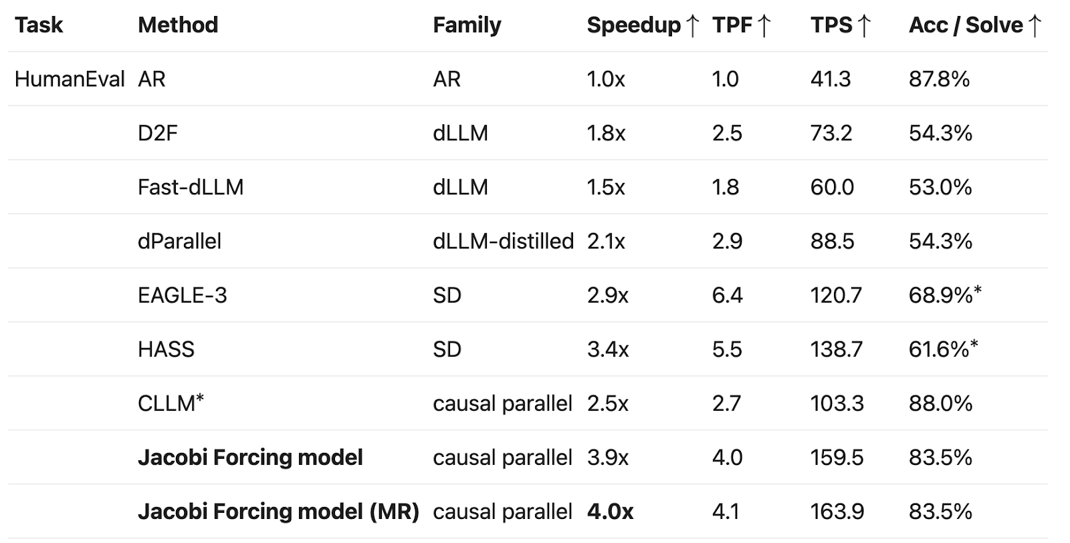
Task: Click the Fast-dLLM method cell
Action: (x=191, y=187)
